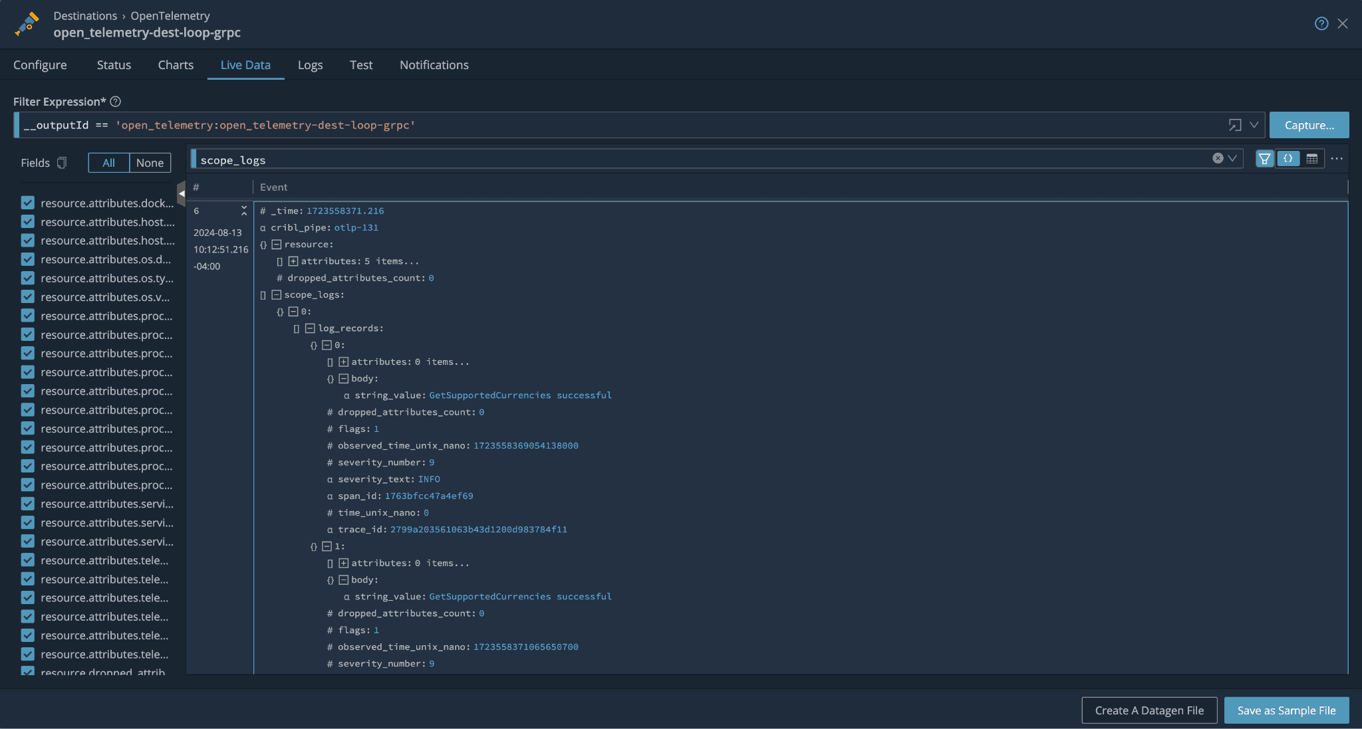Open the Charts tab
Screen dimensions: 1362x729
coord(176,65)
